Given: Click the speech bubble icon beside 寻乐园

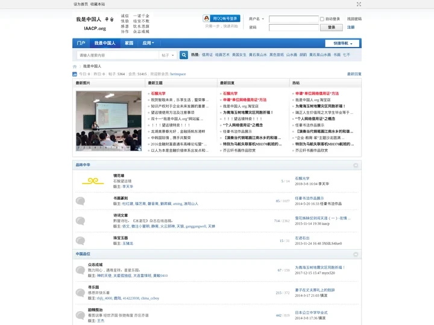Looking at the screenshot, I should tap(80, 292).
